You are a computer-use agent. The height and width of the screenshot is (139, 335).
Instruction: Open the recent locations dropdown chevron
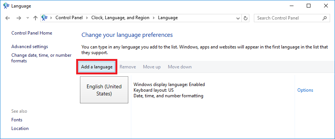point(28,18)
